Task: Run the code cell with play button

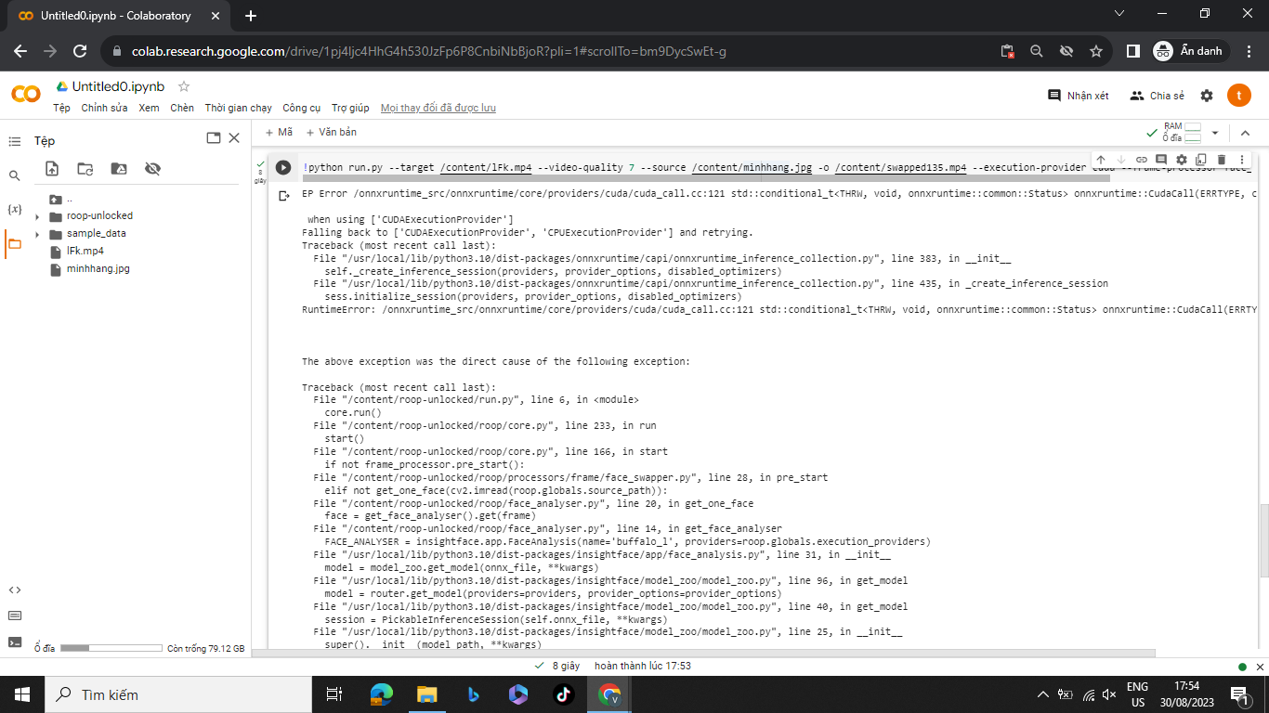Action: 283,168
